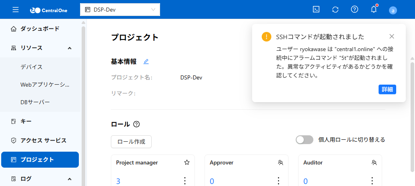Click the hamburger menu icon
415x186 pixels.
(x=16, y=10)
